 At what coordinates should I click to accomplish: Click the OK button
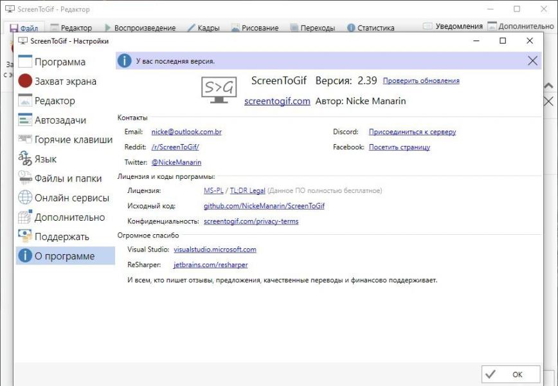click(x=510, y=374)
